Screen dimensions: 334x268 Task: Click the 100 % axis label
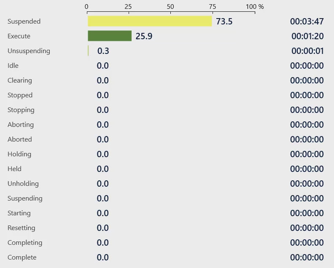coord(255,7)
